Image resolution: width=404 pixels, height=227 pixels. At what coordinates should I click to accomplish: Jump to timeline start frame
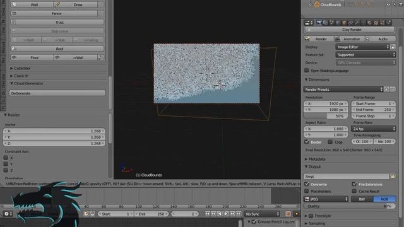pos(207,214)
